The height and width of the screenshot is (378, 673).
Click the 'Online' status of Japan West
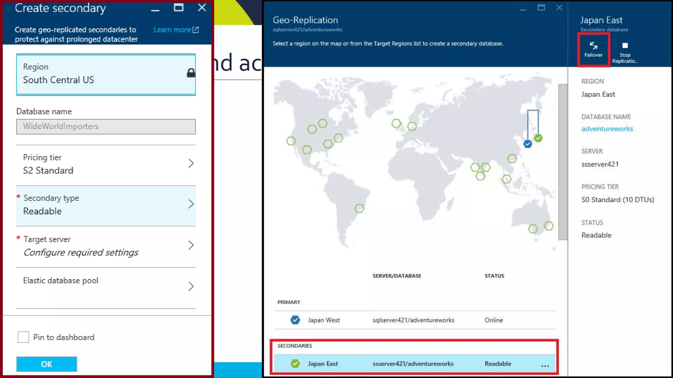pos(494,320)
